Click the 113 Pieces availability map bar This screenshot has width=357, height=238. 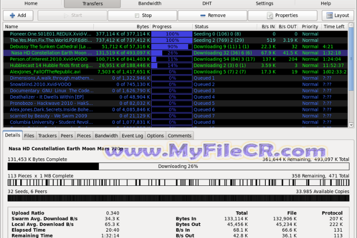(178, 182)
